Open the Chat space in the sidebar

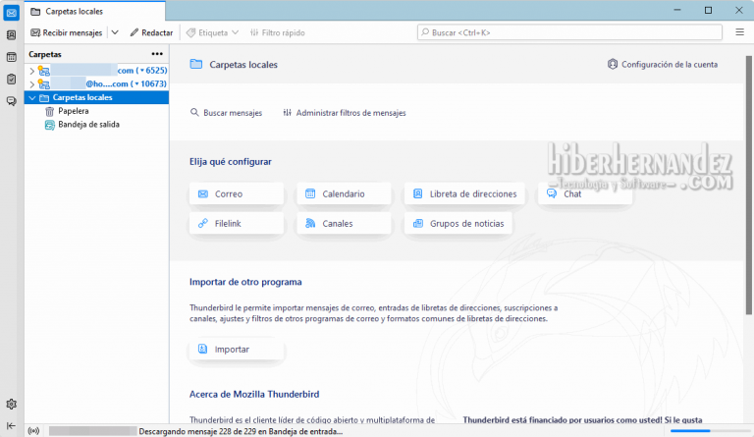tap(11, 100)
